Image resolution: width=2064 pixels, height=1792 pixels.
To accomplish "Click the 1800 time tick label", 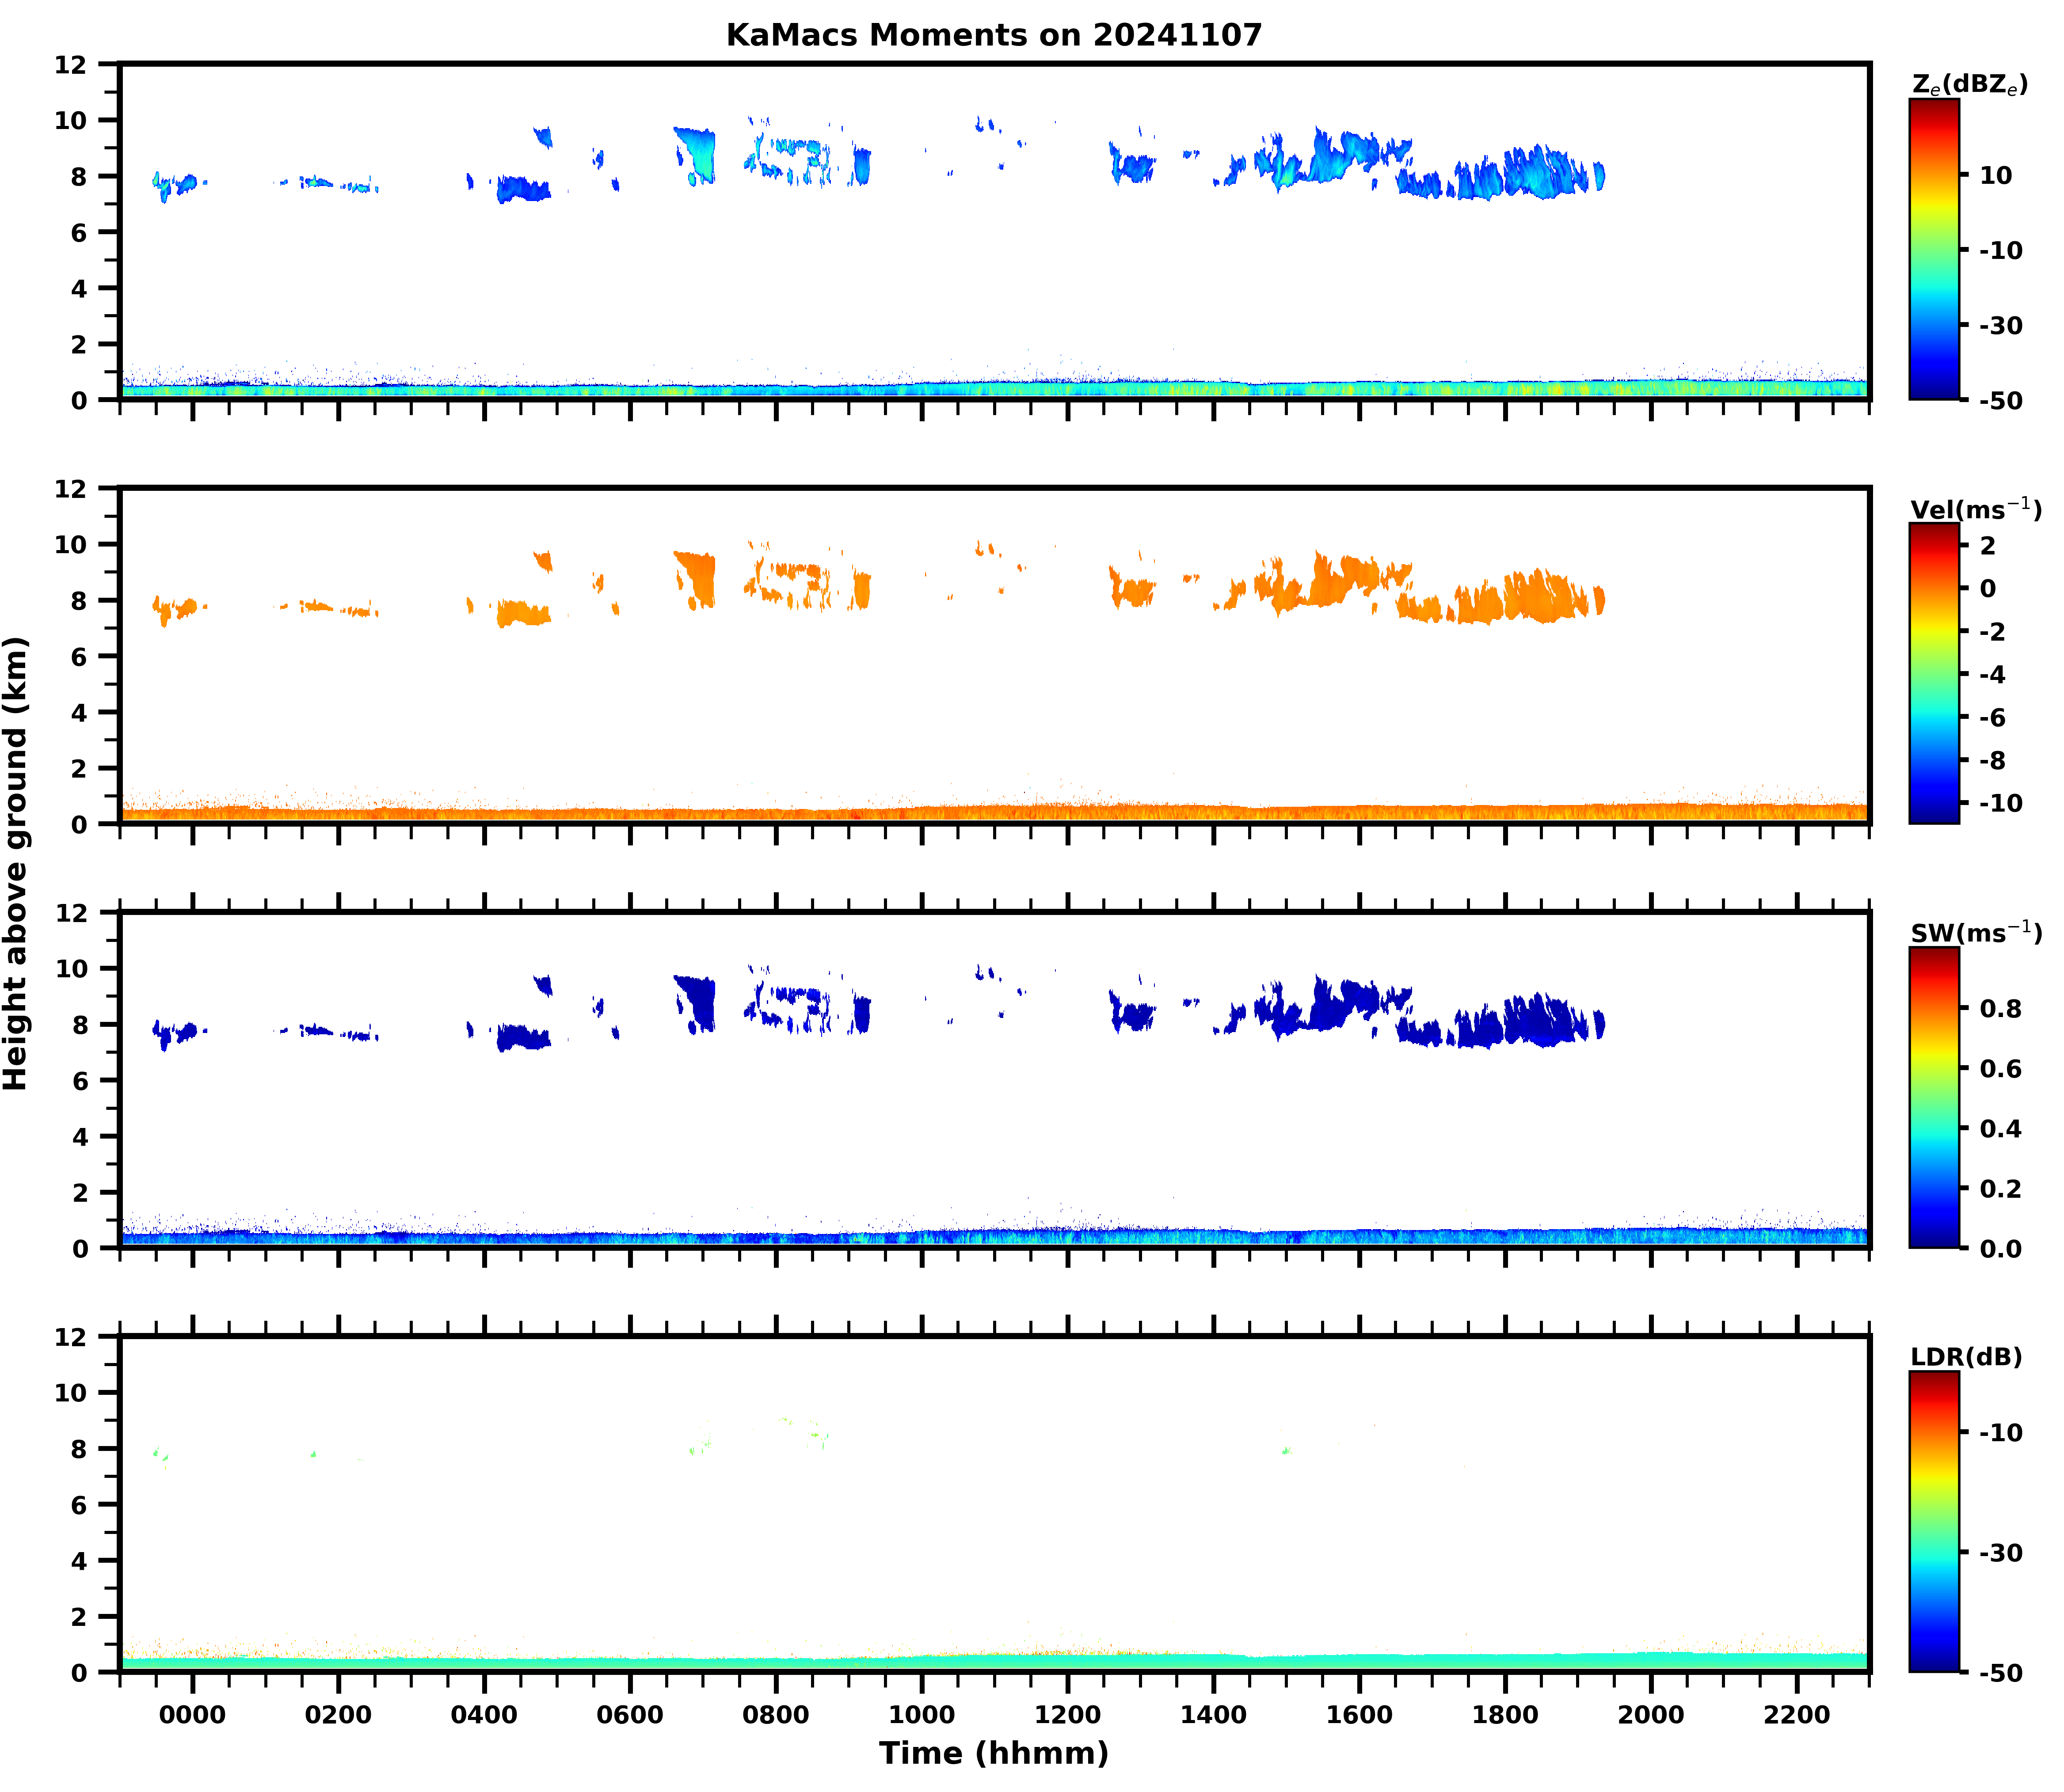I will [1505, 1715].
